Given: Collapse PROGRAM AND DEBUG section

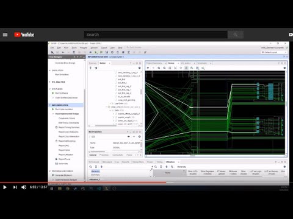Looking at the screenshot, I should [50, 171].
